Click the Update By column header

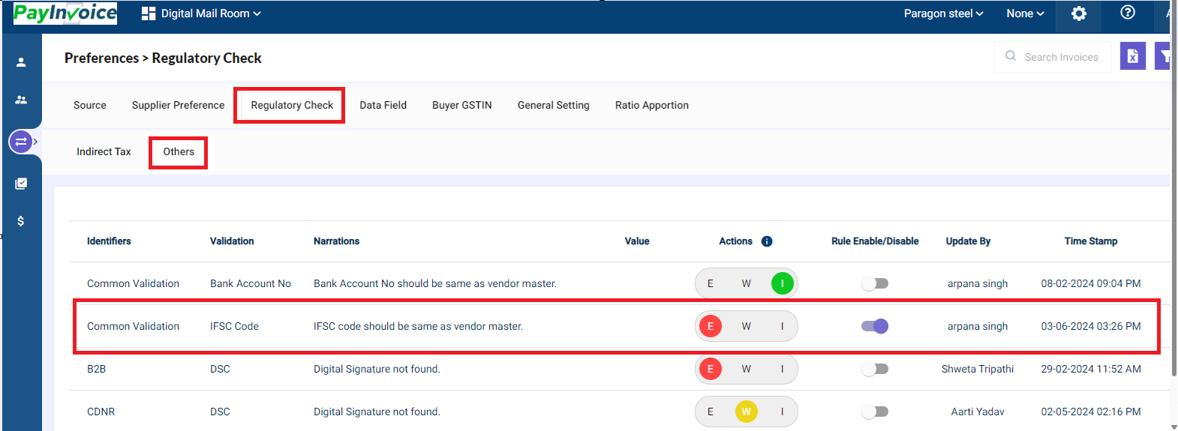968,241
